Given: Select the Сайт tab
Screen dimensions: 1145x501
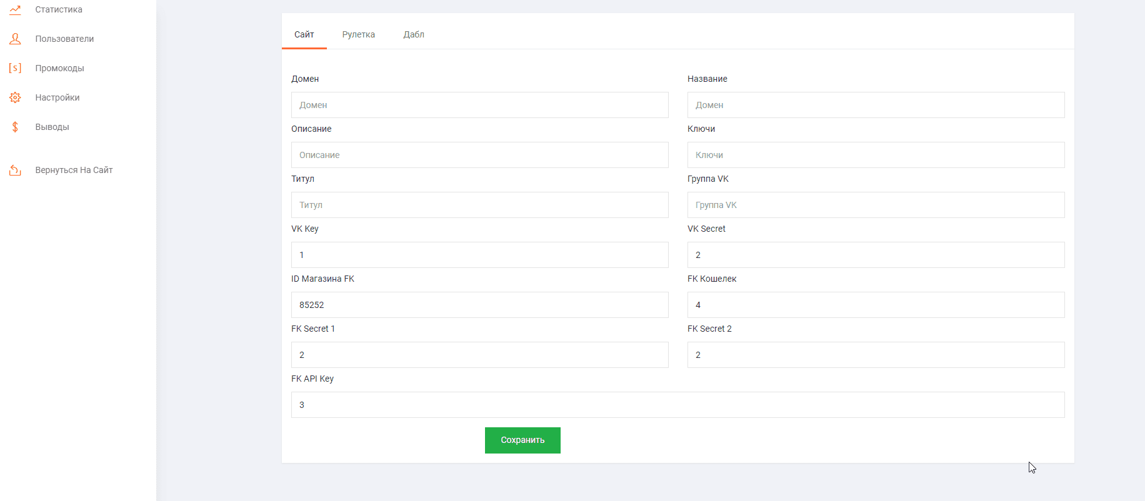Looking at the screenshot, I should [x=304, y=34].
